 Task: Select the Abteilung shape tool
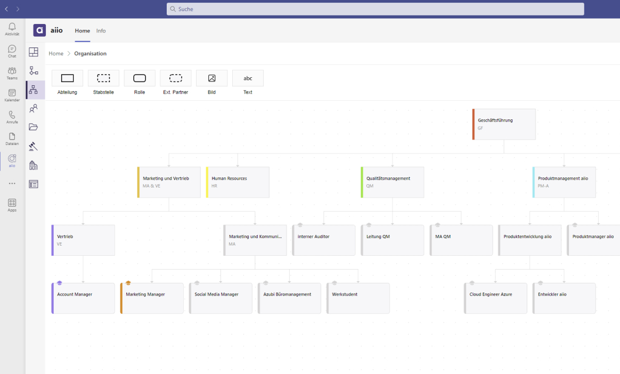tap(67, 78)
